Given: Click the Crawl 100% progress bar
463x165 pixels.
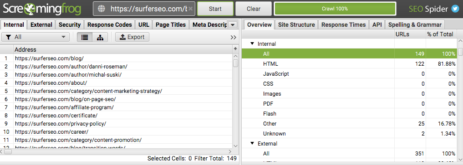Looking at the screenshot, I should point(335,9).
